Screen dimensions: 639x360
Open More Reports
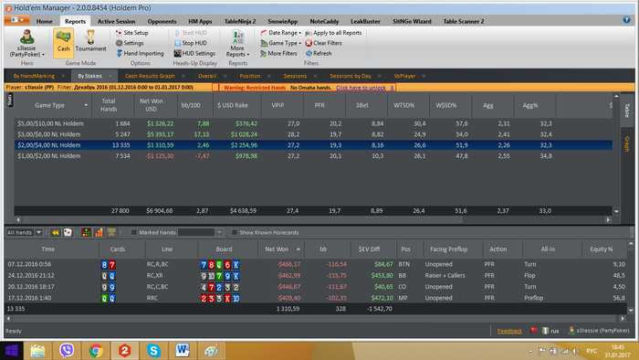pyautogui.click(x=237, y=43)
